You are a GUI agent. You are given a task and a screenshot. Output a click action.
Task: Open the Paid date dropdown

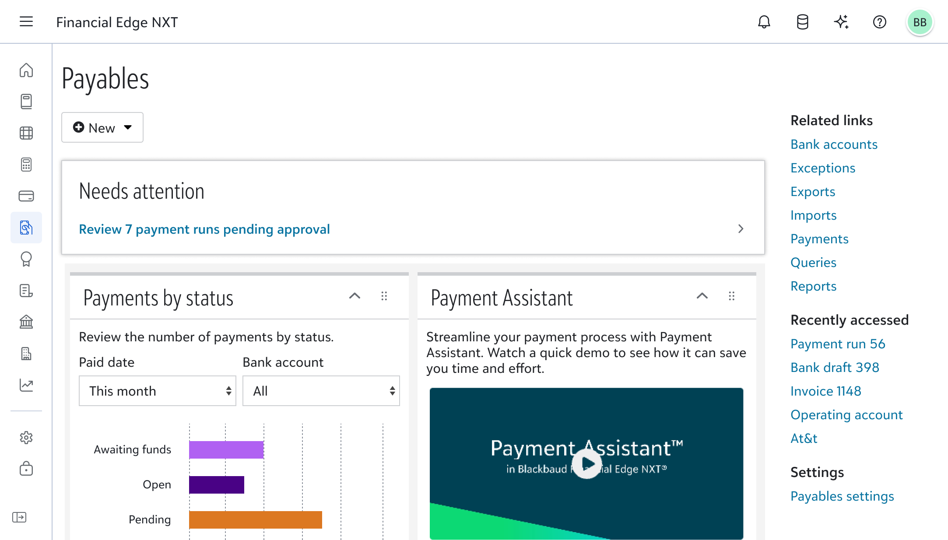click(x=158, y=391)
